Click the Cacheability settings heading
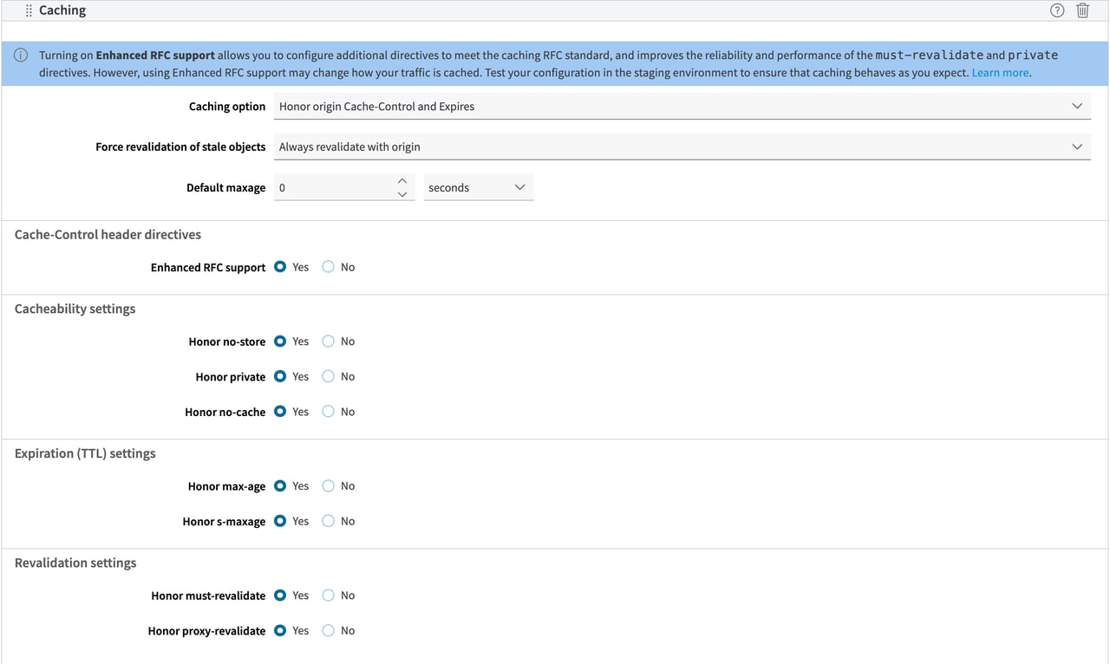The width and height of the screenshot is (1110, 664). tap(75, 309)
